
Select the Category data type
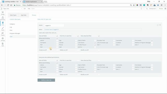point(12,24)
